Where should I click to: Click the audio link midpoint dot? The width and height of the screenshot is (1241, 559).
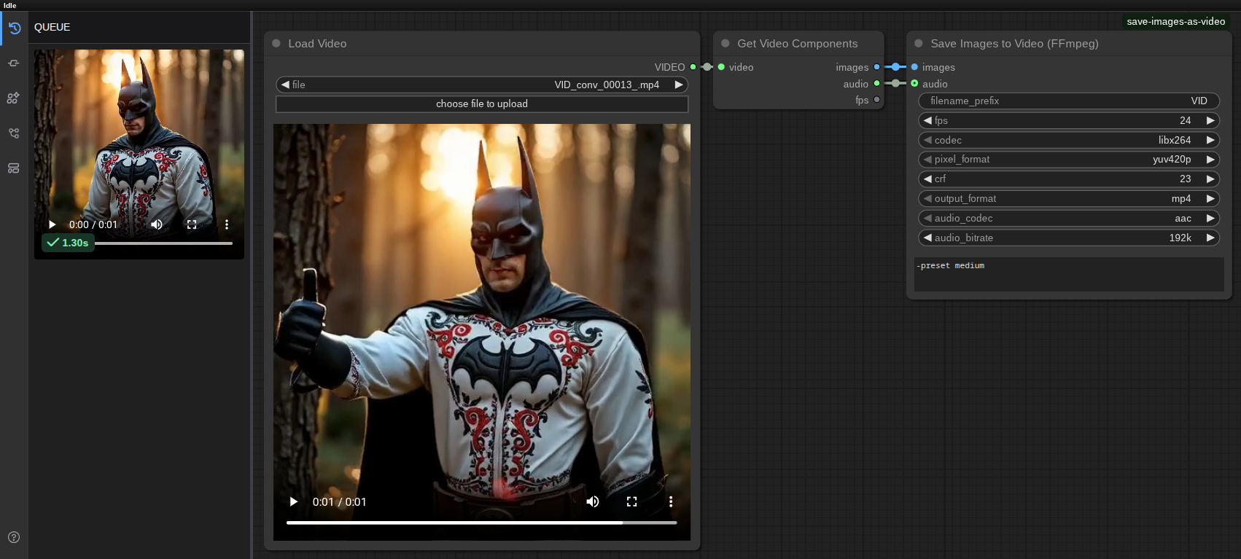click(895, 83)
